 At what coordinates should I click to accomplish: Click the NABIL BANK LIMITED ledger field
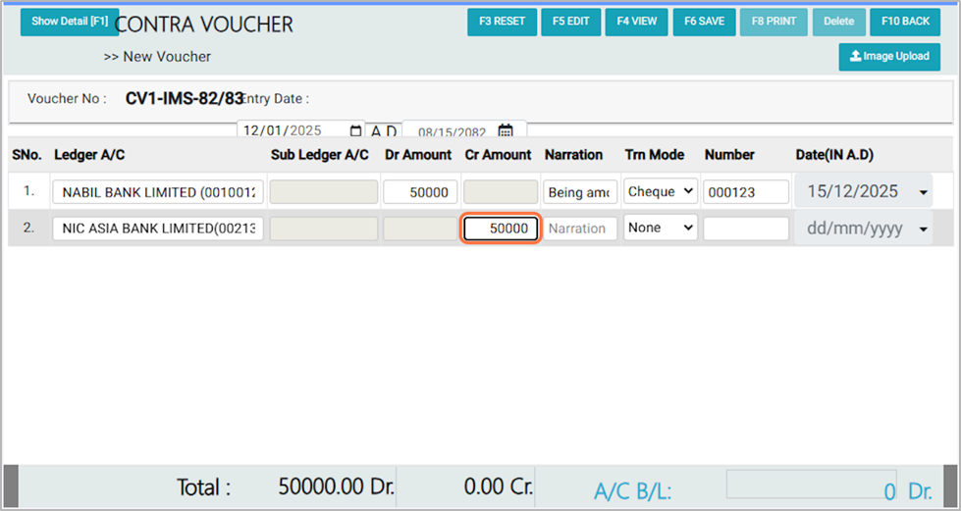pos(158,192)
